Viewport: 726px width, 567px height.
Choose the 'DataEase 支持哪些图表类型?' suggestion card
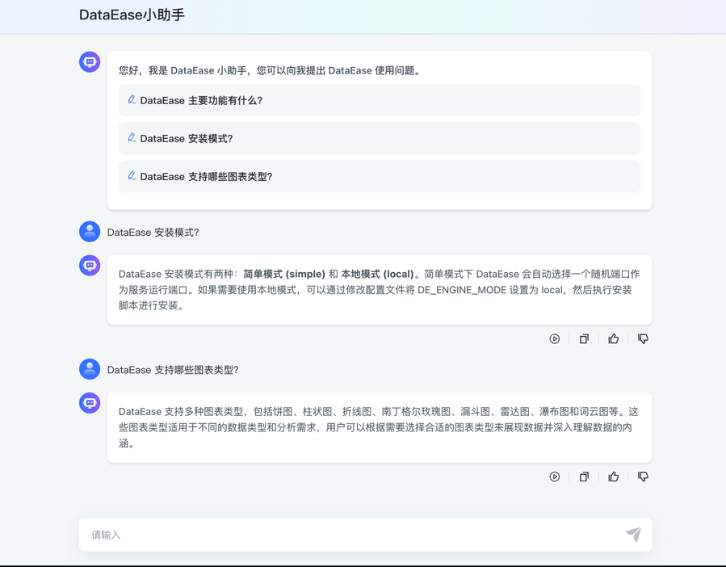pos(380,177)
